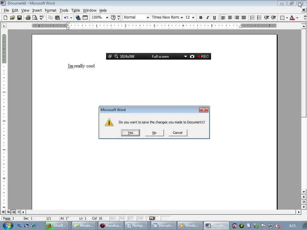The width and height of the screenshot is (307, 230).
Task: Open the Insert menu
Action: [x=37, y=10]
